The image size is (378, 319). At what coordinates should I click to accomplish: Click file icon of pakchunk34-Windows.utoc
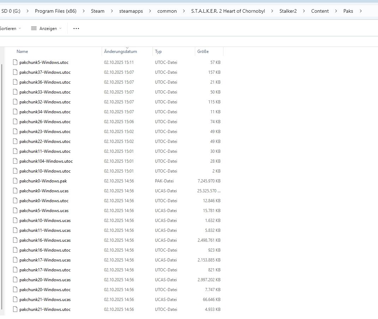click(15, 112)
